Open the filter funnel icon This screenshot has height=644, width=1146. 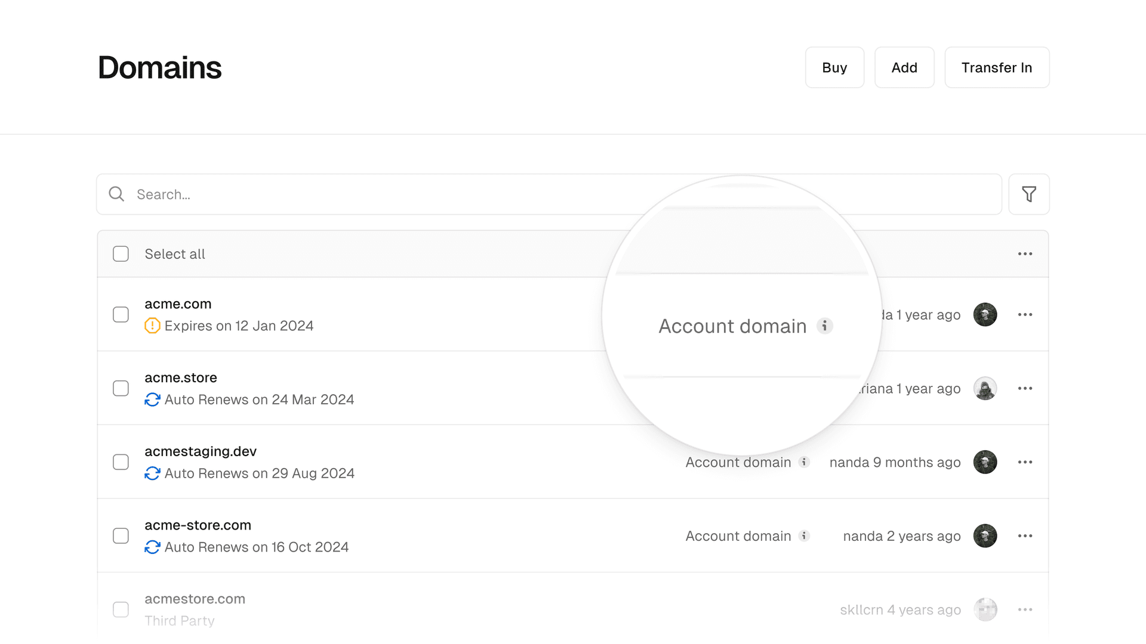(x=1028, y=194)
